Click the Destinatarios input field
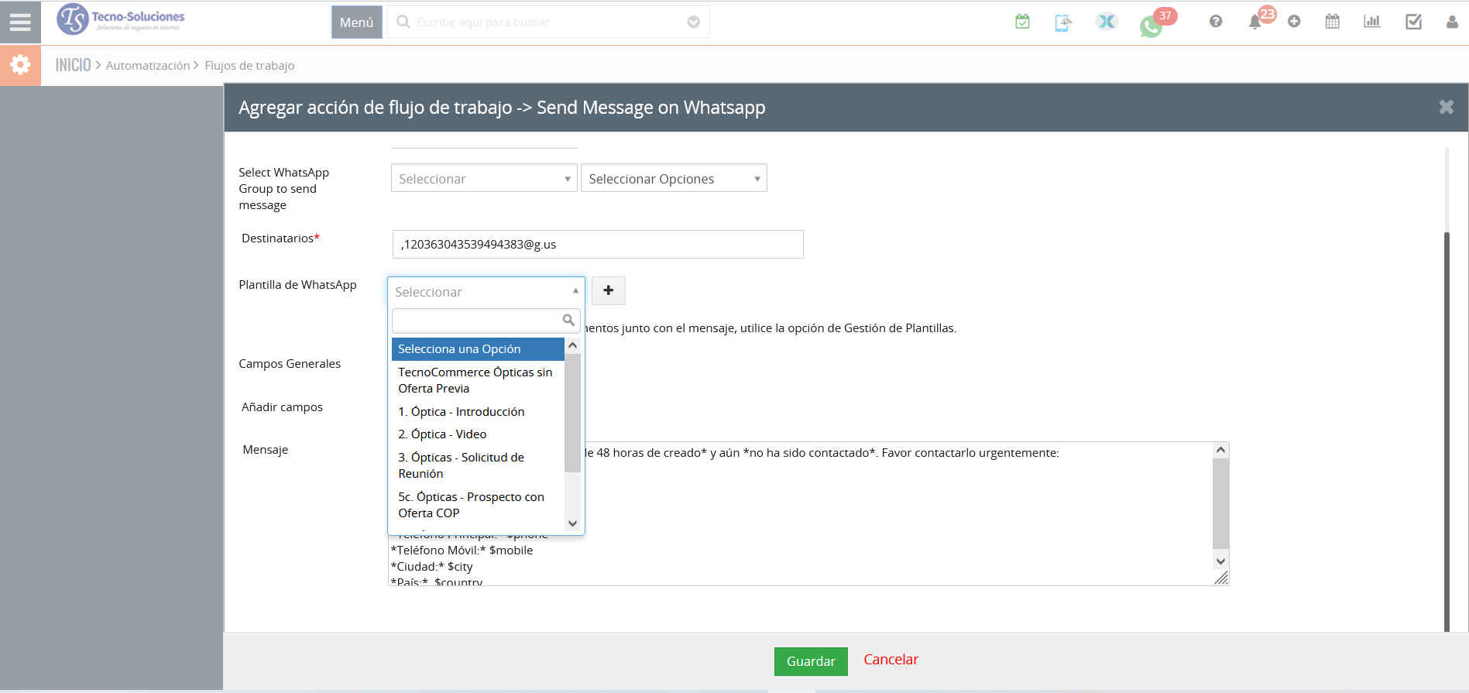Screen dimensions: 1469x693 (598, 245)
